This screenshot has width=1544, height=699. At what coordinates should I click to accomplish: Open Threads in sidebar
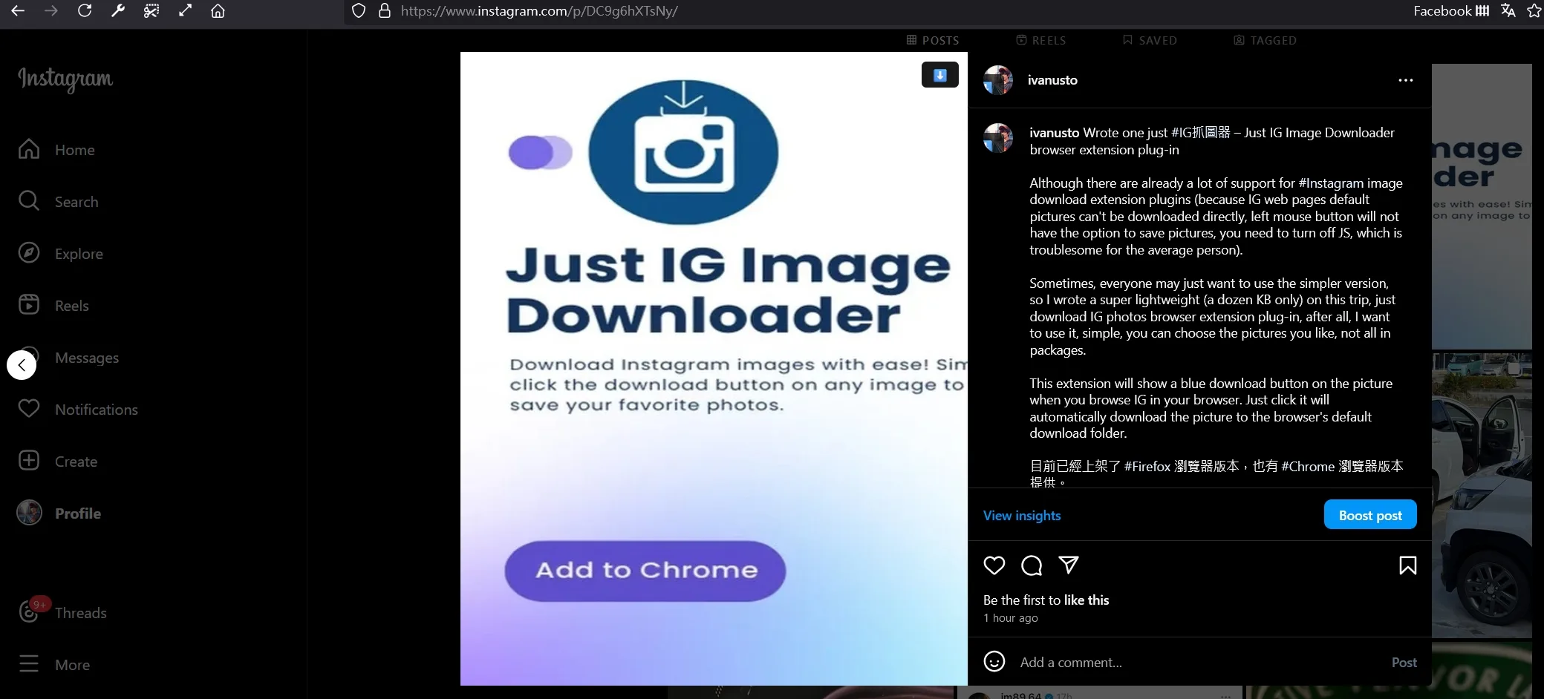pyautogui.click(x=62, y=613)
